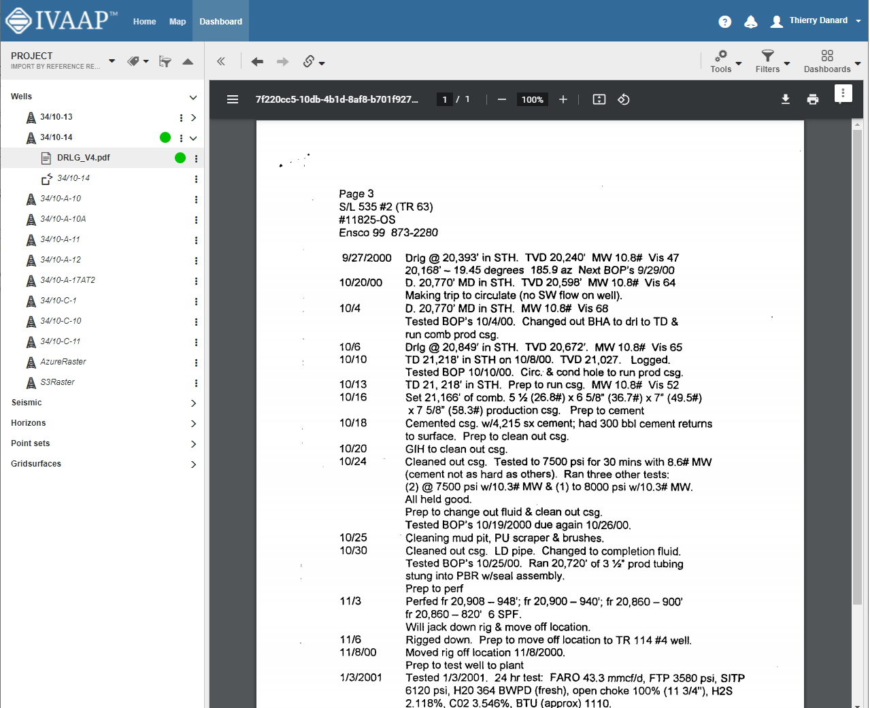The image size is (870, 708).
Task: Open options menu for well 34/10-A-12
Action: 196,260
